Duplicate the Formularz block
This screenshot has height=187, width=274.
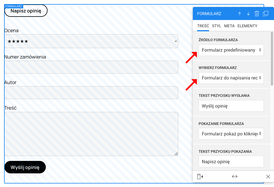coord(266,14)
